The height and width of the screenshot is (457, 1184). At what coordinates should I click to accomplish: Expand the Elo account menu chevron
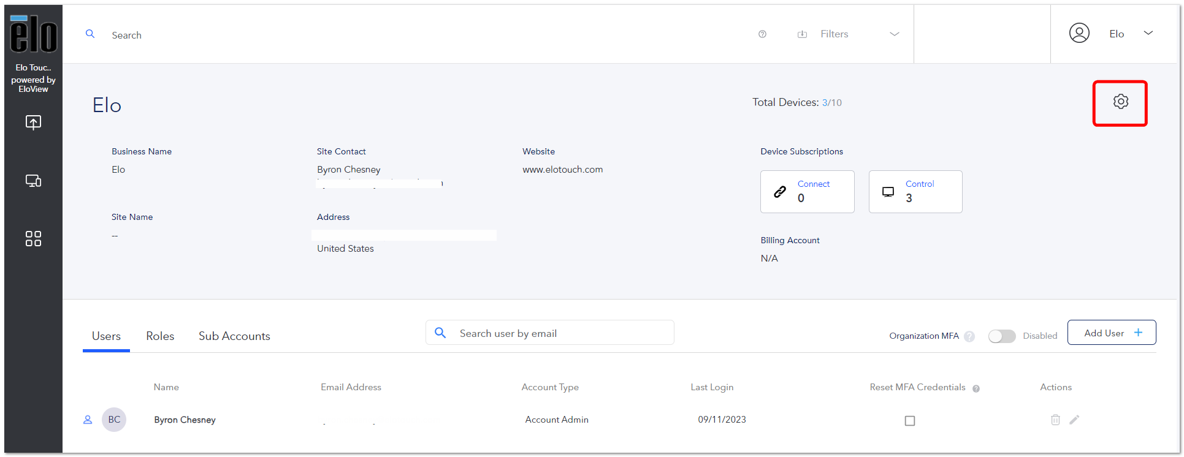(1148, 33)
